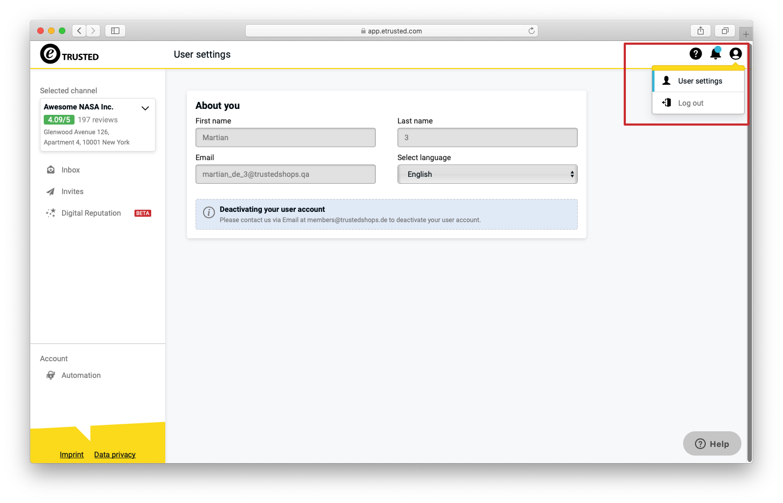The height and width of the screenshot is (503, 783).
Task: Choose Log out from the profile menu
Action: tap(698, 103)
